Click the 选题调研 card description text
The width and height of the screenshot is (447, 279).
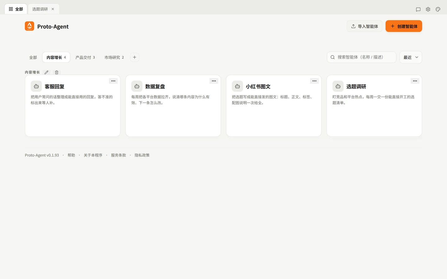pos(373,100)
